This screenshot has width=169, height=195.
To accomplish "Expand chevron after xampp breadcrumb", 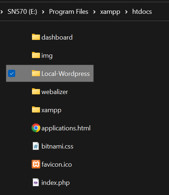I will (x=126, y=12).
